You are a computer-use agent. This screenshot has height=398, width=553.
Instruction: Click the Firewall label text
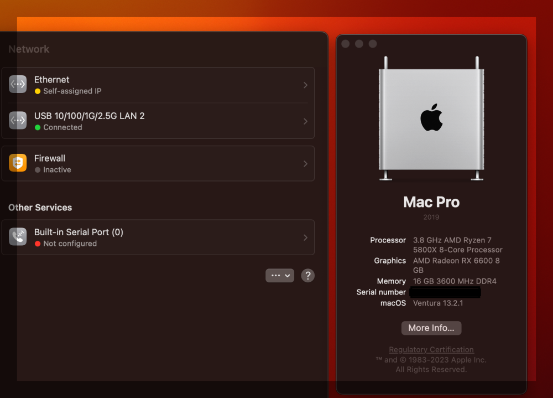coord(50,158)
